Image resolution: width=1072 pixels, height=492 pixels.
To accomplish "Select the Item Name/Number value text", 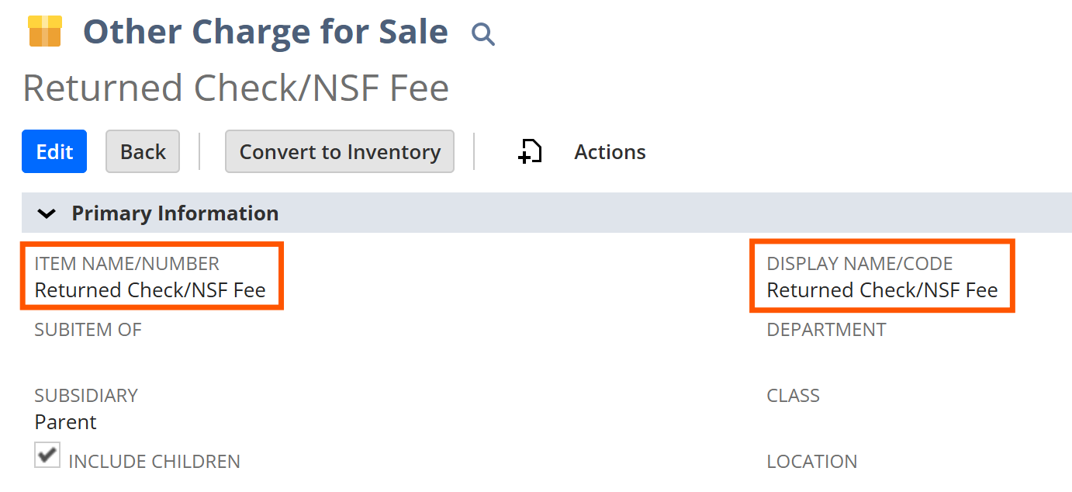I will (x=150, y=290).
